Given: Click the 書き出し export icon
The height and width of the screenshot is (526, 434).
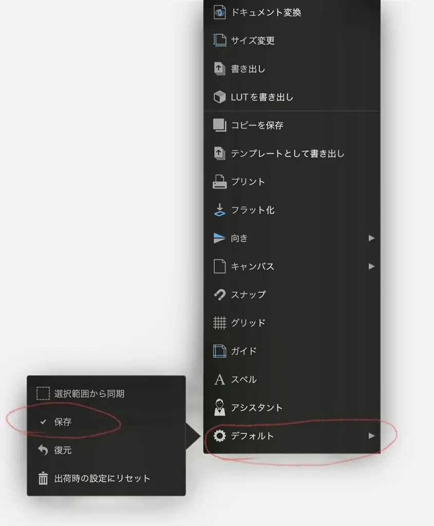Looking at the screenshot, I should point(219,69).
